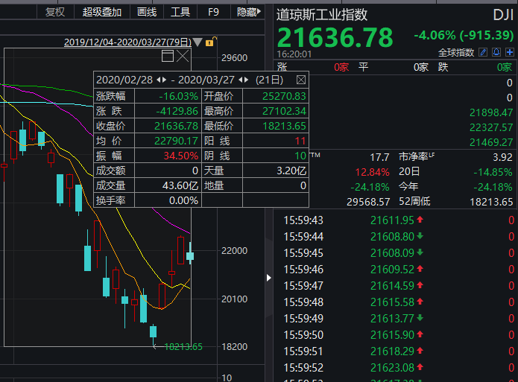
Task: Click 隐藏 to hide the panel
Action: pos(249,12)
